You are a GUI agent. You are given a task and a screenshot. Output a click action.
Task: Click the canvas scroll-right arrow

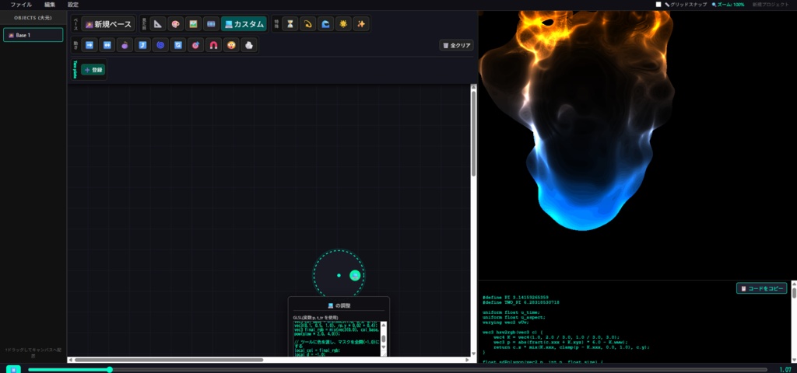[467, 360]
